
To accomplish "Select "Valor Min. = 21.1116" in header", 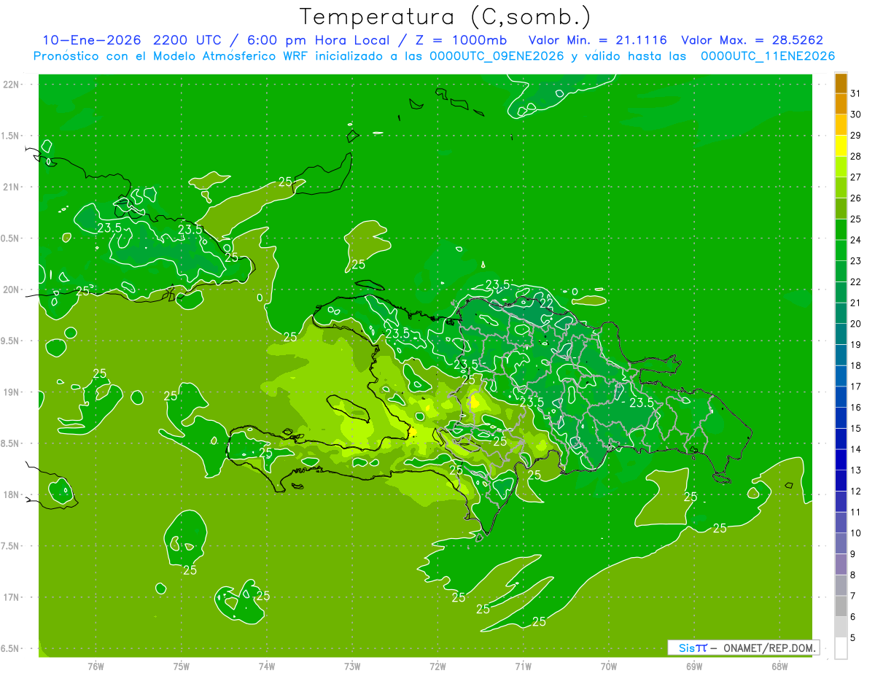I will [597, 41].
